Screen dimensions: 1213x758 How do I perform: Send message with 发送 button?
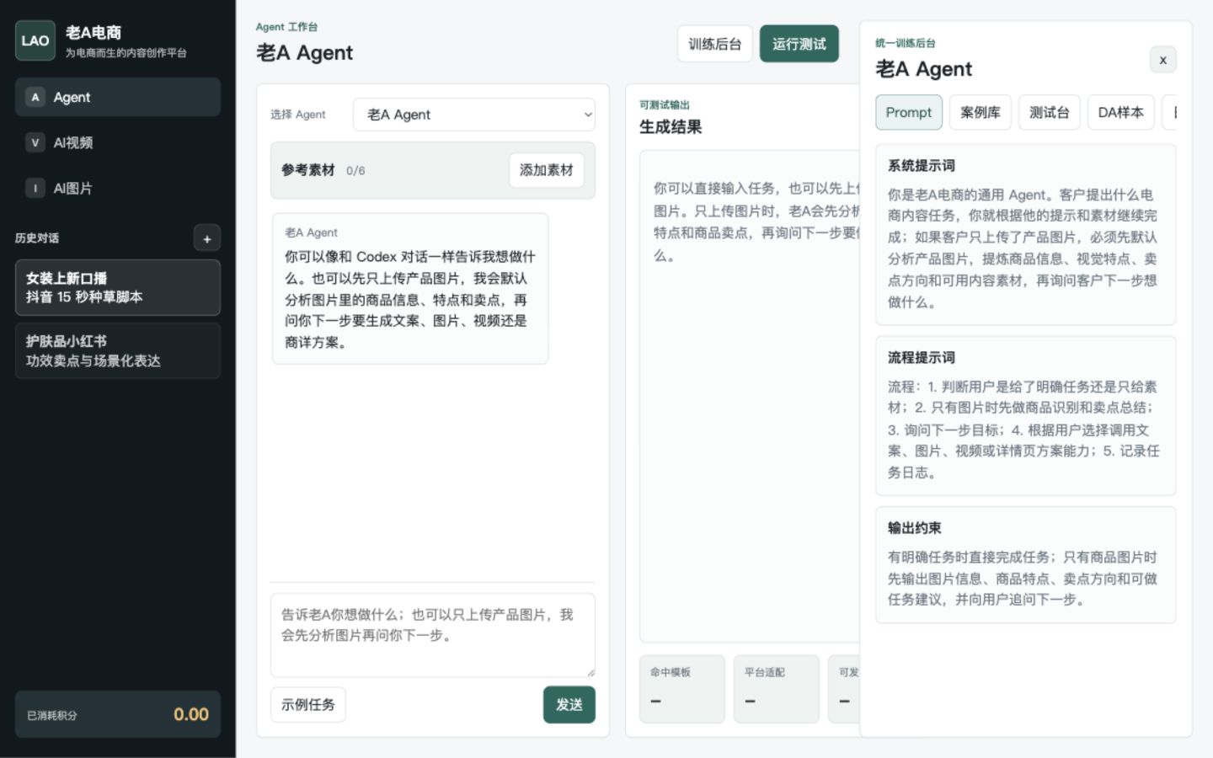coord(569,705)
